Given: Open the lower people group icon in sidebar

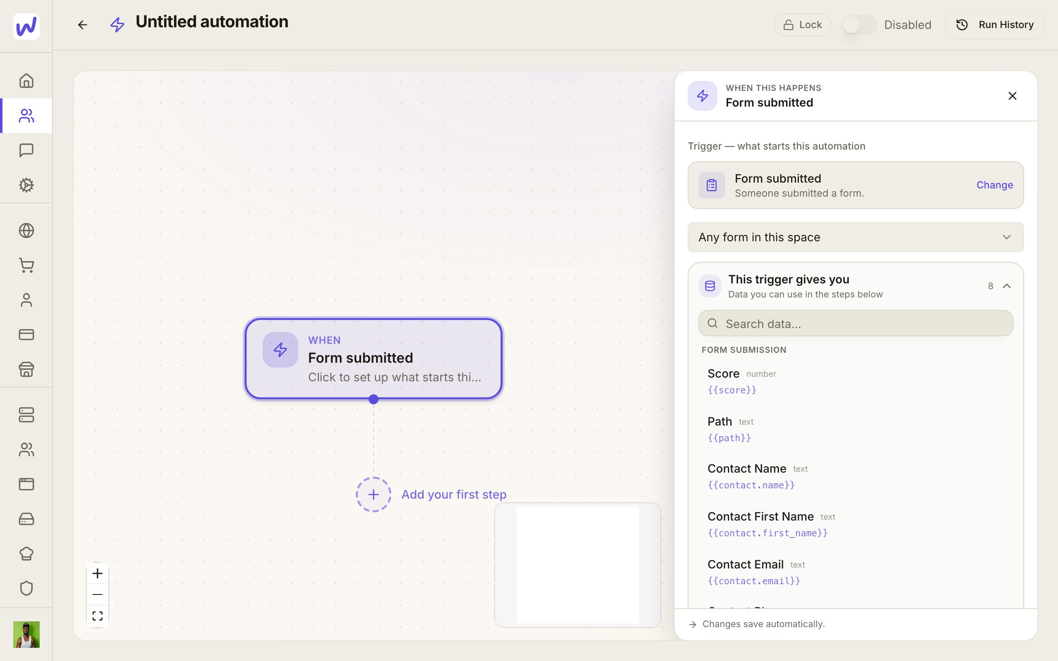Looking at the screenshot, I should [26, 449].
